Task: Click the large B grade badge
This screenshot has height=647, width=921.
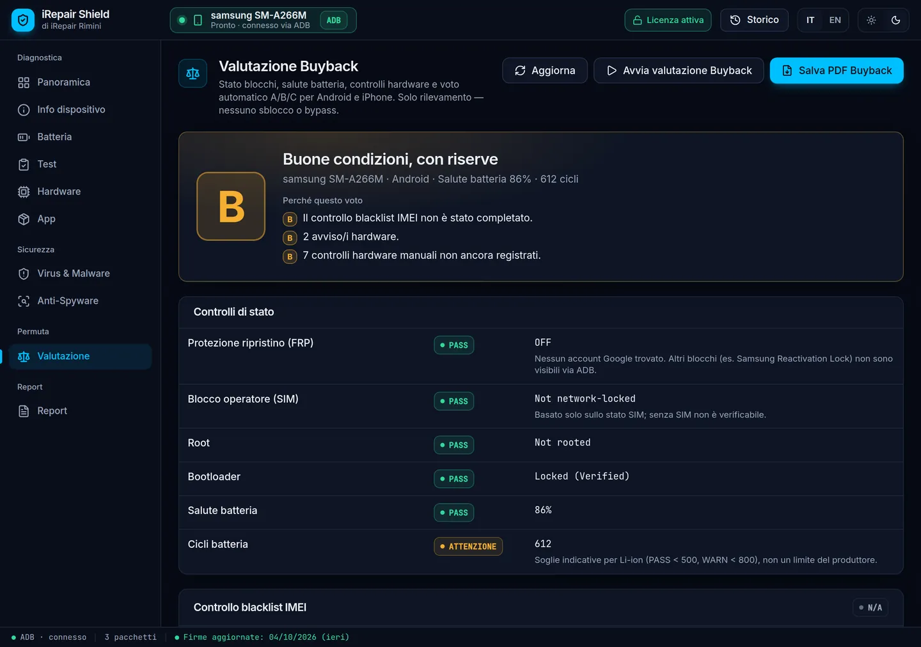Action: [x=231, y=207]
